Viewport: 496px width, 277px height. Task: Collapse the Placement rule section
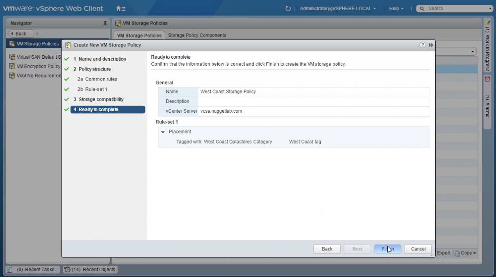click(163, 132)
